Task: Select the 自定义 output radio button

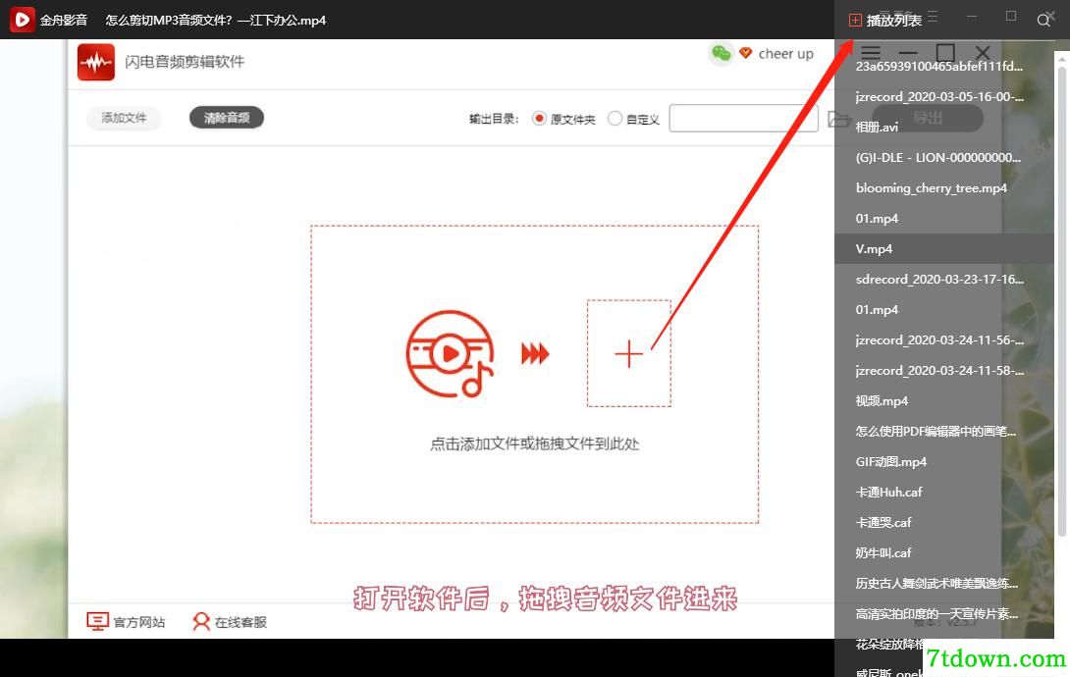Action: tap(615, 119)
